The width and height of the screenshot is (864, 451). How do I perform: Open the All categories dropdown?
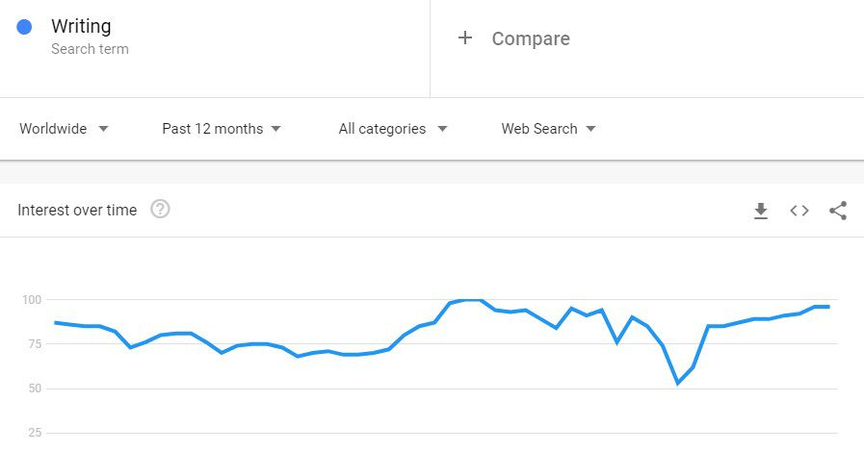(x=392, y=129)
